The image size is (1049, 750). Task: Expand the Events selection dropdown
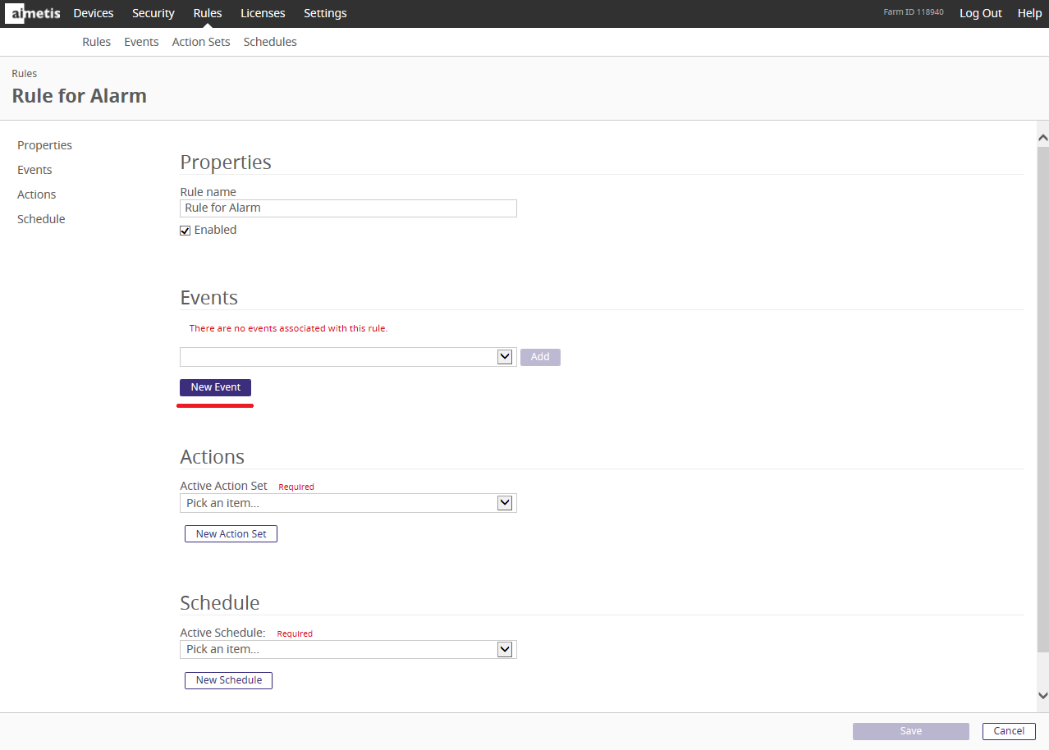[x=505, y=357]
